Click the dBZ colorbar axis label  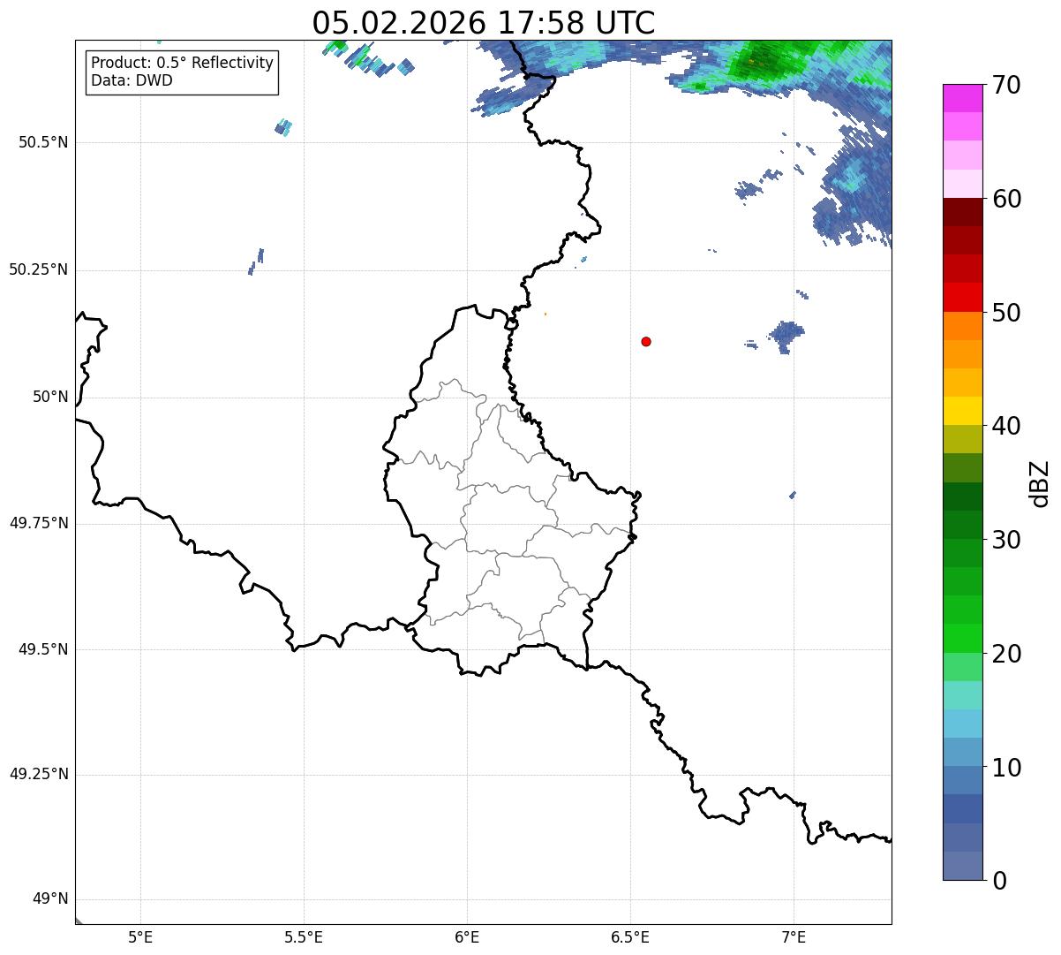click(1040, 483)
